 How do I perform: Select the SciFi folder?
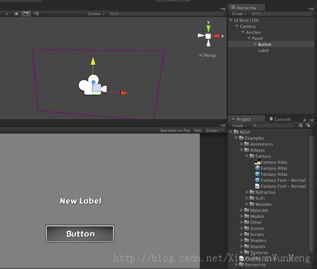tap(260, 199)
